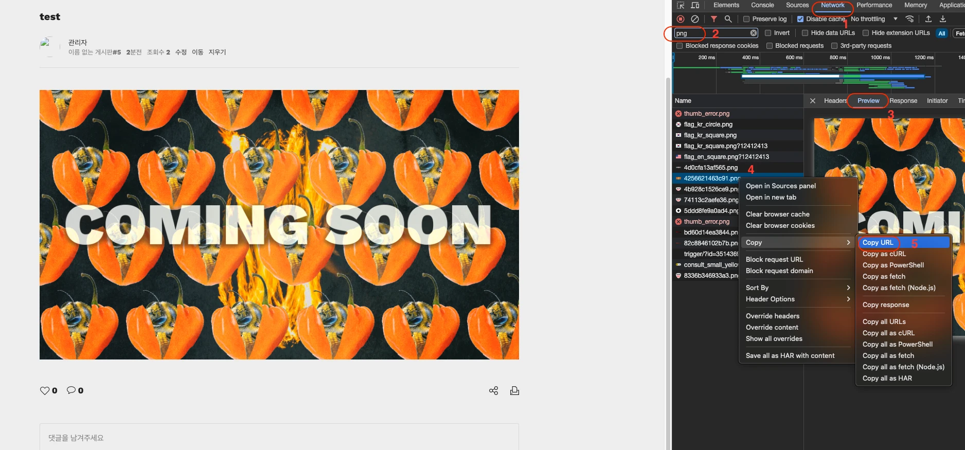This screenshot has width=965, height=450.
Task: Check Blocked response cookies
Action: [x=680, y=46]
